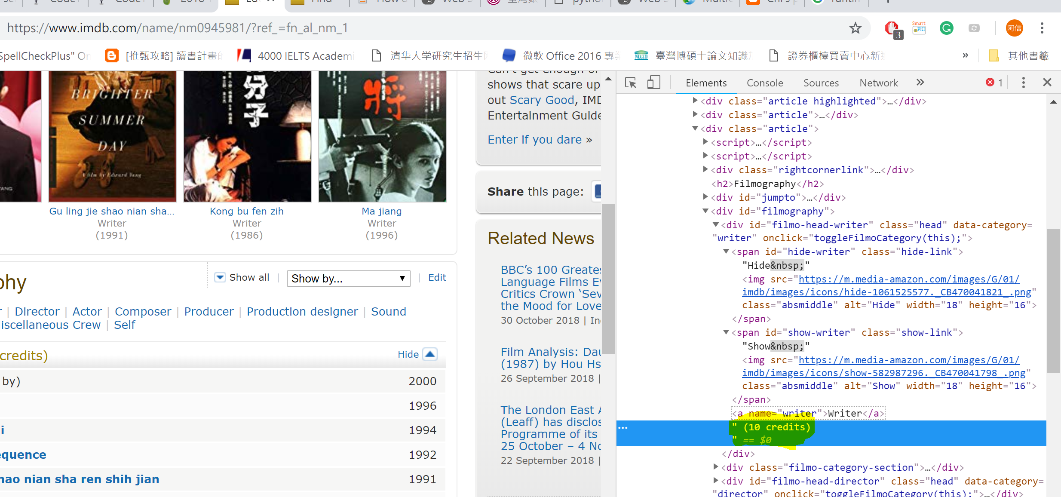Hide the Writer credits section
Image resolution: width=1061 pixels, height=497 pixels.
(x=417, y=354)
